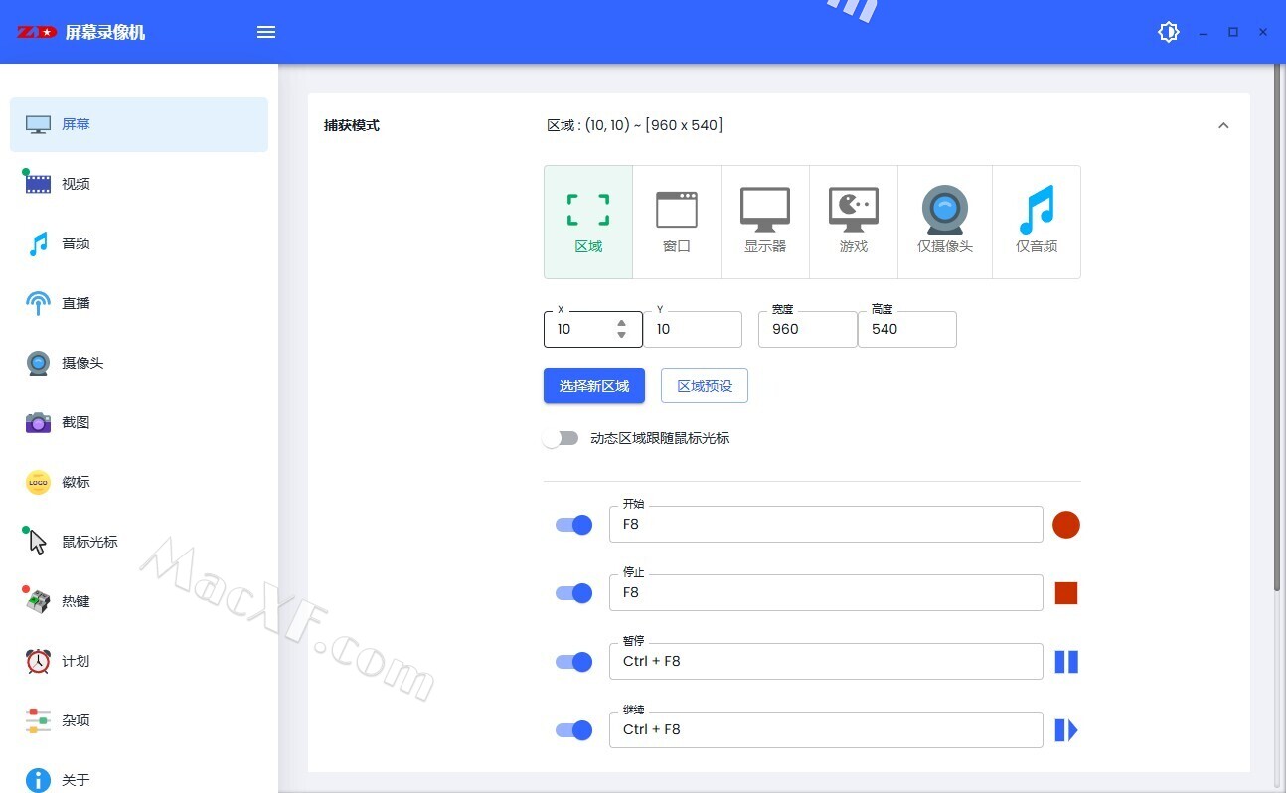The image size is (1286, 793).
Task: Click the blue pause bars icon
Action: click(1065, 662)
